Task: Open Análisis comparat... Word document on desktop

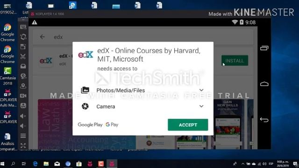Action: 7,142
